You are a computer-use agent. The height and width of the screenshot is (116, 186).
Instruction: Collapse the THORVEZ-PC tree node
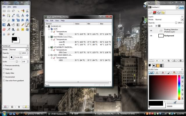point(46,26)
